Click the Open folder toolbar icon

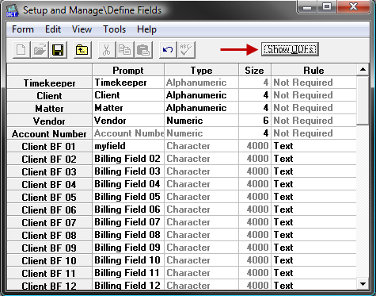40,50
